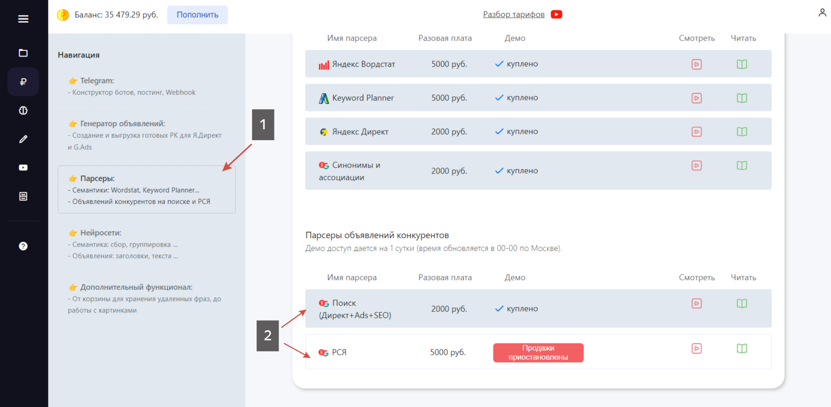
Task: Click the Продажи приостановлены button
Action: point(538,353)
